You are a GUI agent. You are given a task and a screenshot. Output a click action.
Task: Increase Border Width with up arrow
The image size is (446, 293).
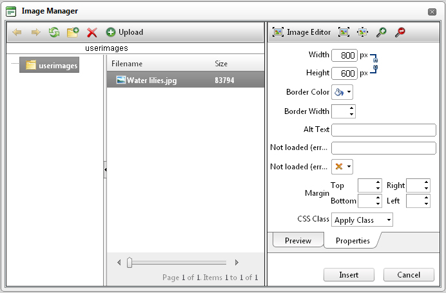click(352, 108)
